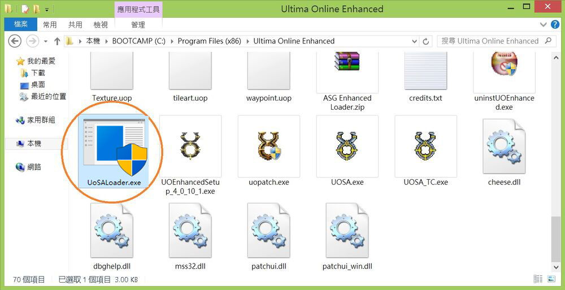Select 本機 in navigation pane
The image size is (565, 290).
point(34,144)
